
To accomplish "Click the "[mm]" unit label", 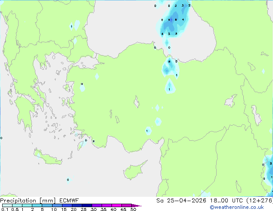I will pos(47,201).
